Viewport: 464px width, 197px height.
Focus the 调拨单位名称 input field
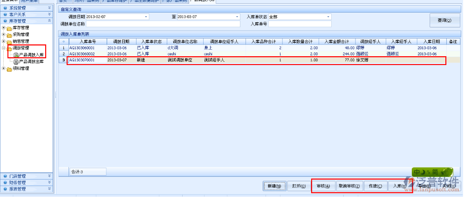(x=163, y=24)
